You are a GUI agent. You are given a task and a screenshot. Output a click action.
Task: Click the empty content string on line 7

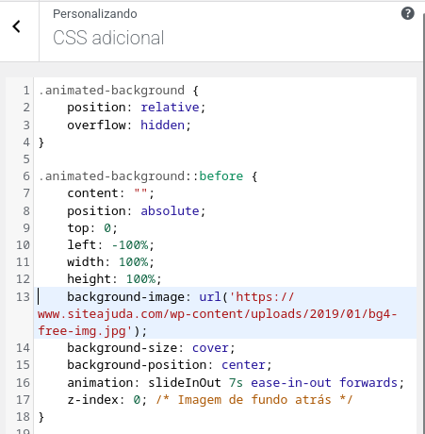click(x=140, y=192)
